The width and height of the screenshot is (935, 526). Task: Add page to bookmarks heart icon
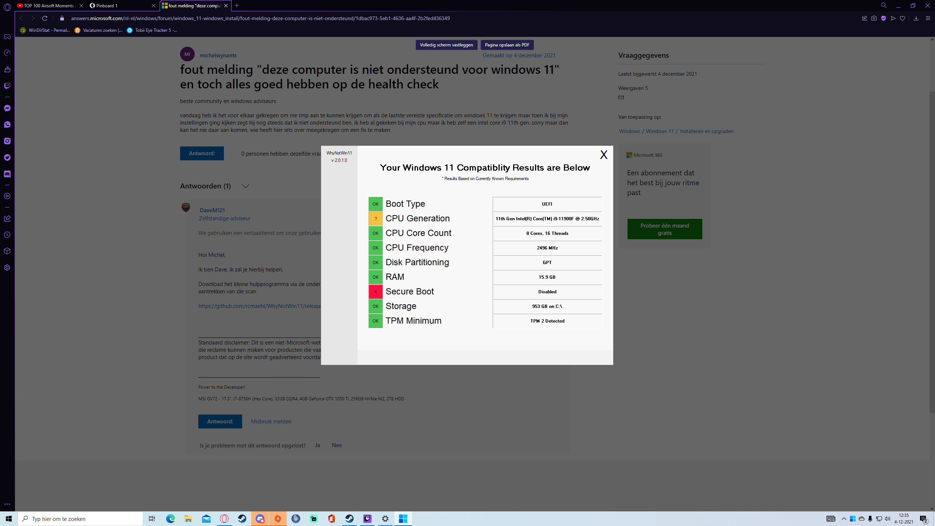coord(902,18)
